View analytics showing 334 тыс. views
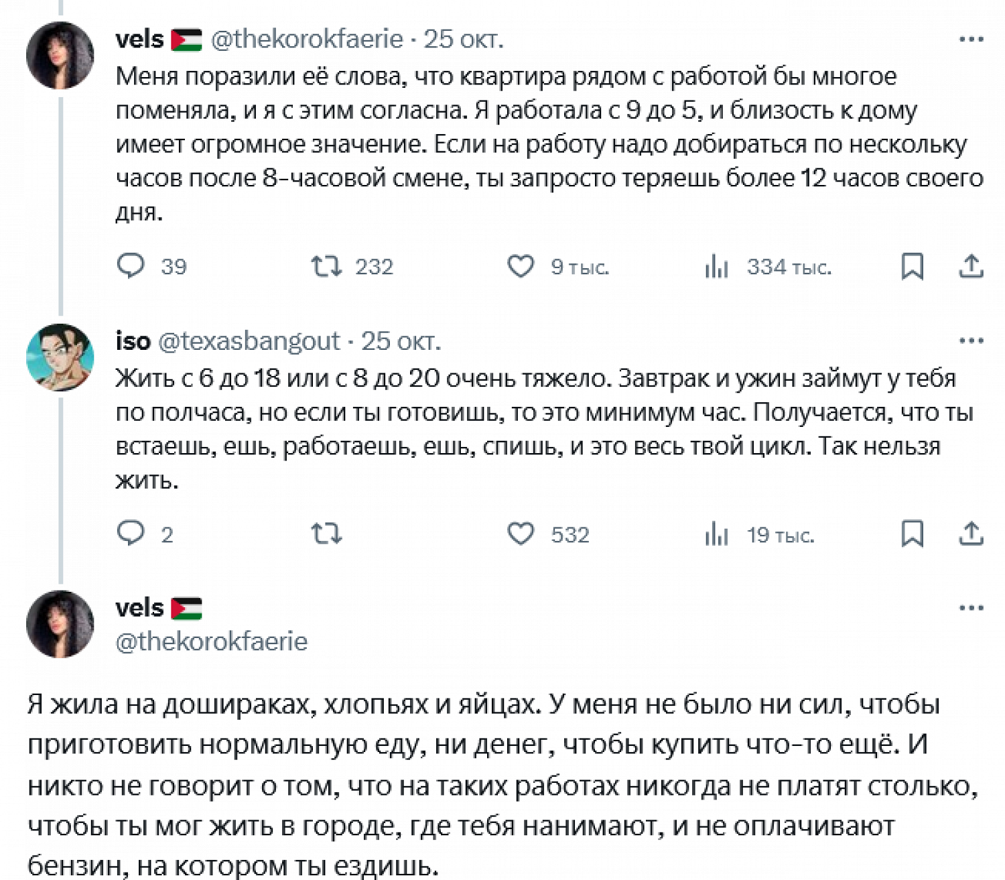The width and height of the screenshot is (1005, 880). 716,267
